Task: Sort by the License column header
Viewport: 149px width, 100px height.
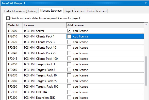Action: point(44,25)
